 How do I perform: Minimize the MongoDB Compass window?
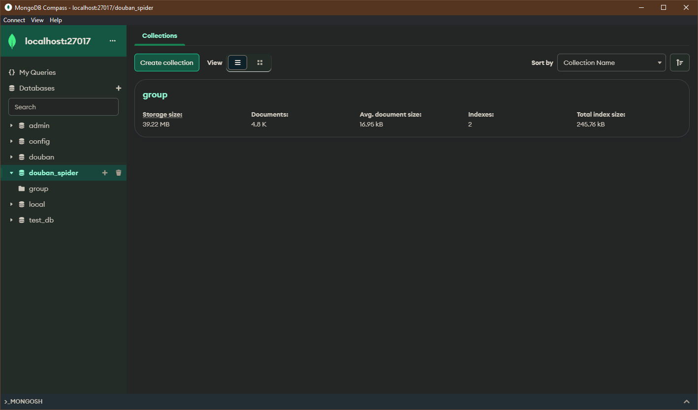click(x=641, y=7)
